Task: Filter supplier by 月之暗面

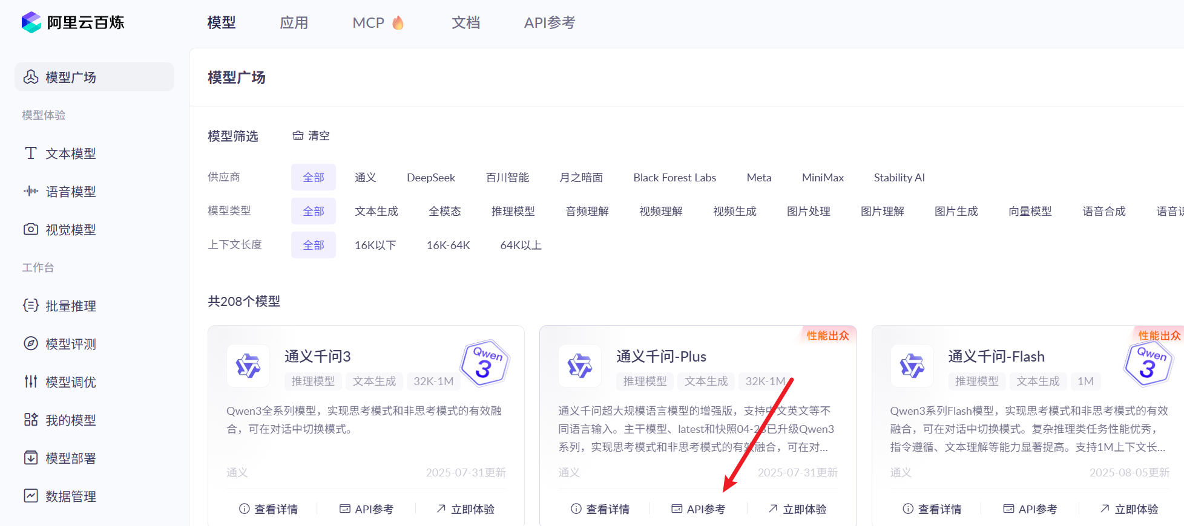Action: [581, 177]
